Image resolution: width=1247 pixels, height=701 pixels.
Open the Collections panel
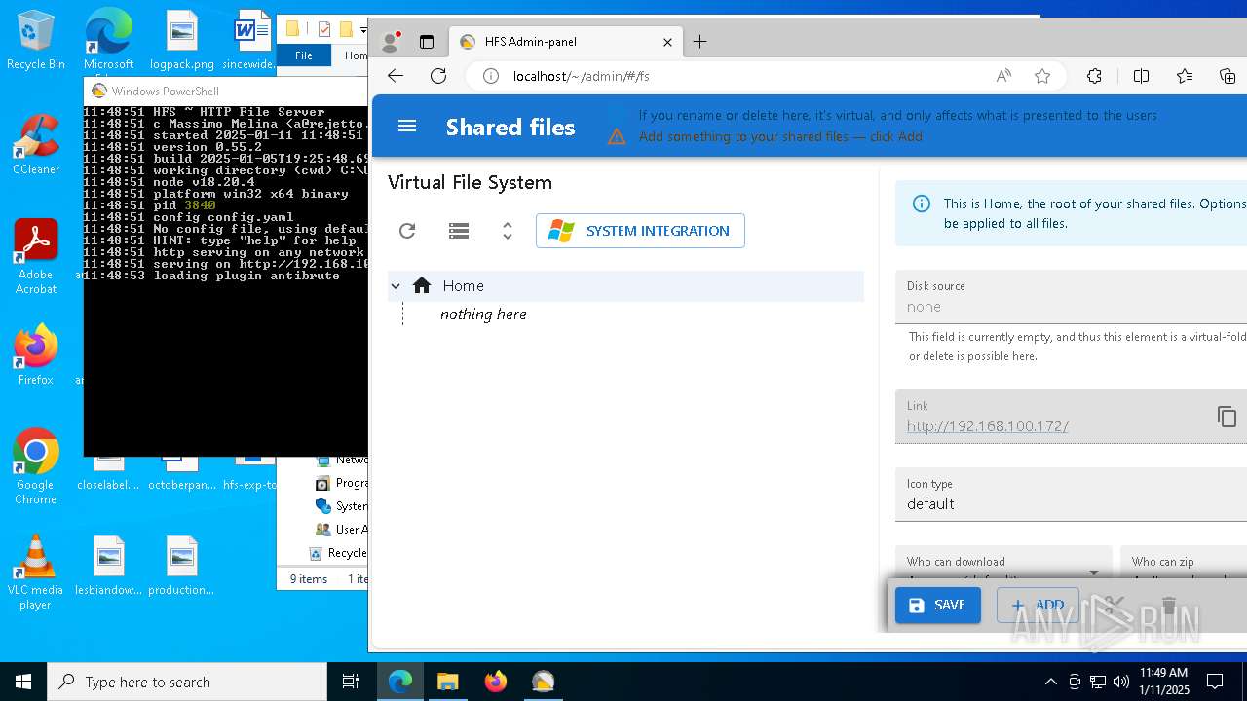1228,76
